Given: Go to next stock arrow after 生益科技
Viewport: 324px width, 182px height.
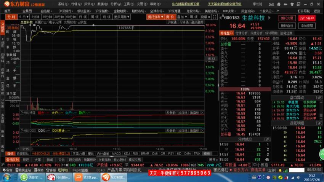Looking at the screenshot, I should tap(269, 18).
